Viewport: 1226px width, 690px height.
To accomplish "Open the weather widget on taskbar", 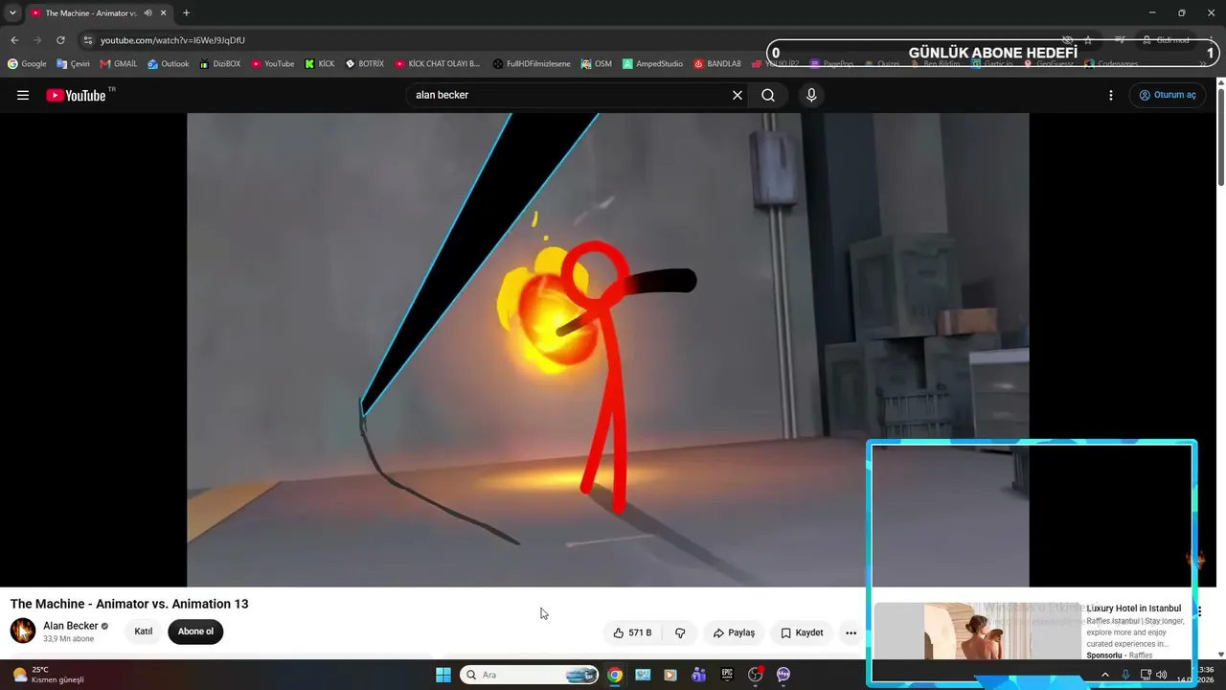I will pos(48,675).
